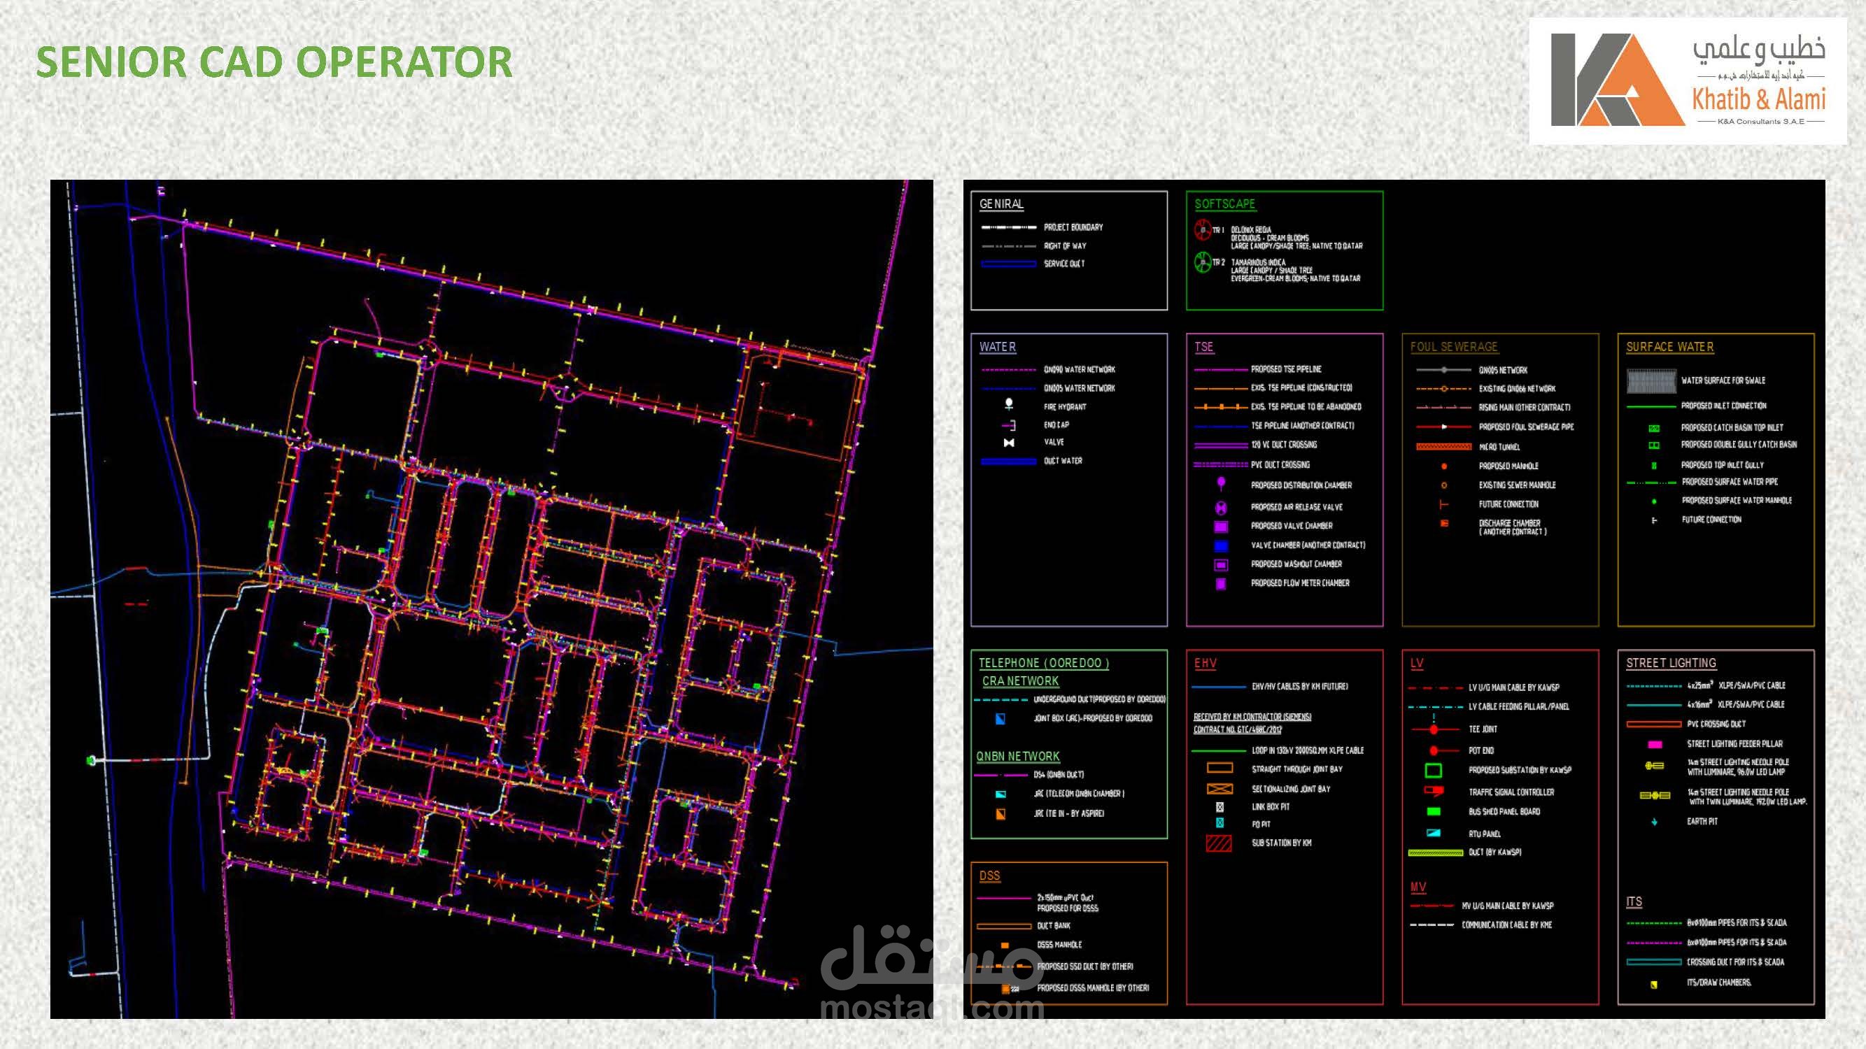The width and height of the screenshot is (1866, 1049).
Task: Click the TR 1 Delonix Regia tree symbol
Action: coord(1203,231)
